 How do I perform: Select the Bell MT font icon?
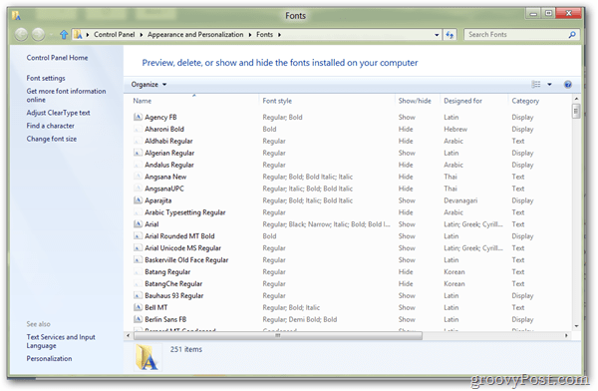click(138, 307)
